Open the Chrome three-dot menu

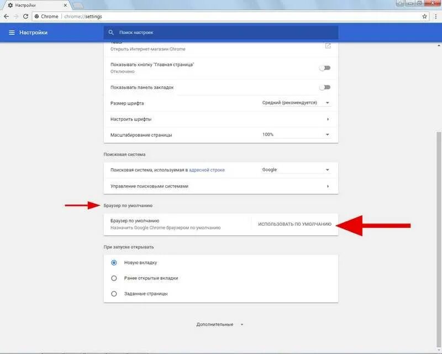[436, 17]
